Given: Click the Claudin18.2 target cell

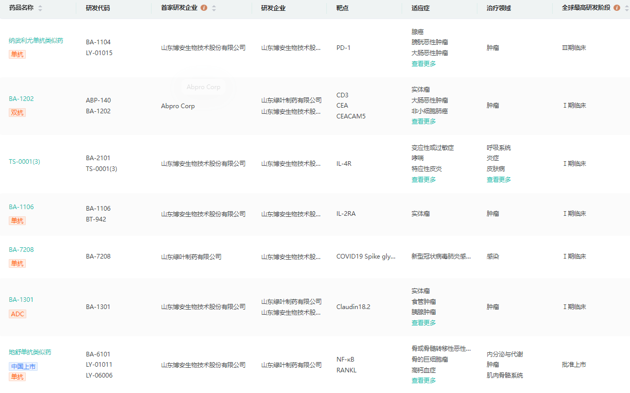Looking at the screenshot, I should pos(353,307).
